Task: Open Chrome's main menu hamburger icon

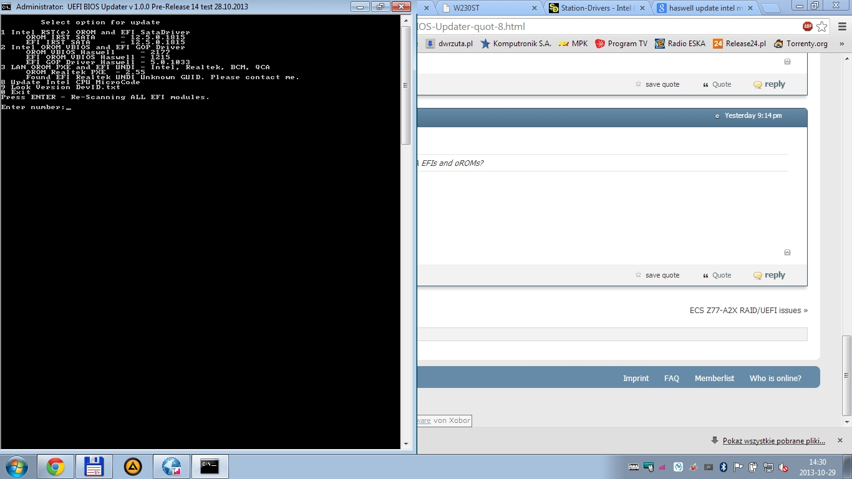Action: coord(841,27)
